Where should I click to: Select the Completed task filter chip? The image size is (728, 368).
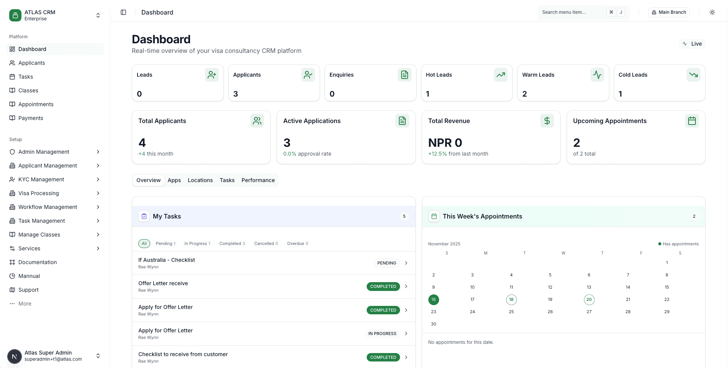pyautogui.click(x=232, y=243)
